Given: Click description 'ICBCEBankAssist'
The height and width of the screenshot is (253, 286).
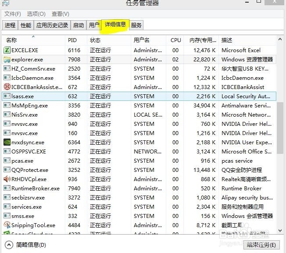Looking at the screenshot, I should tap(243, 87).
